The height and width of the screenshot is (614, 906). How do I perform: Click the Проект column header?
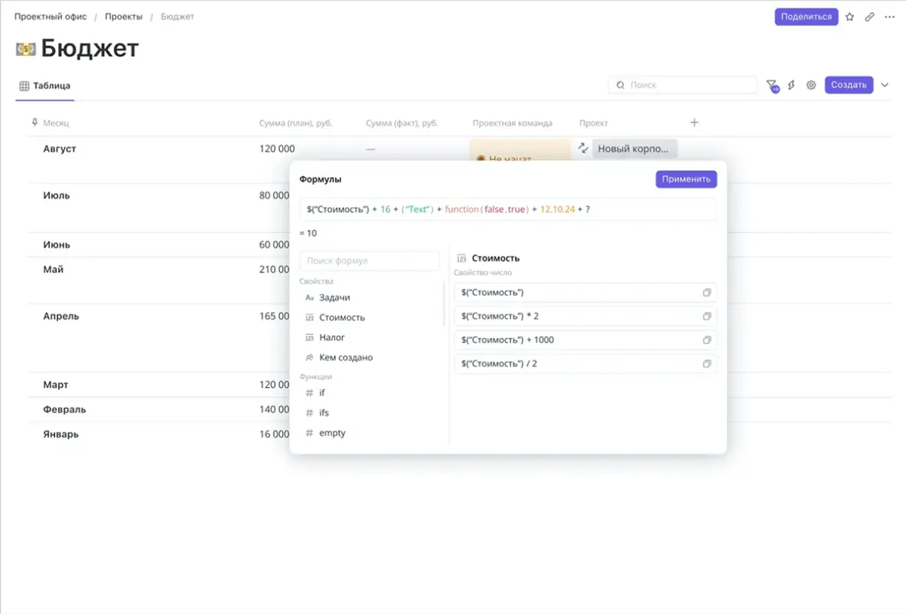click(593, 123)
